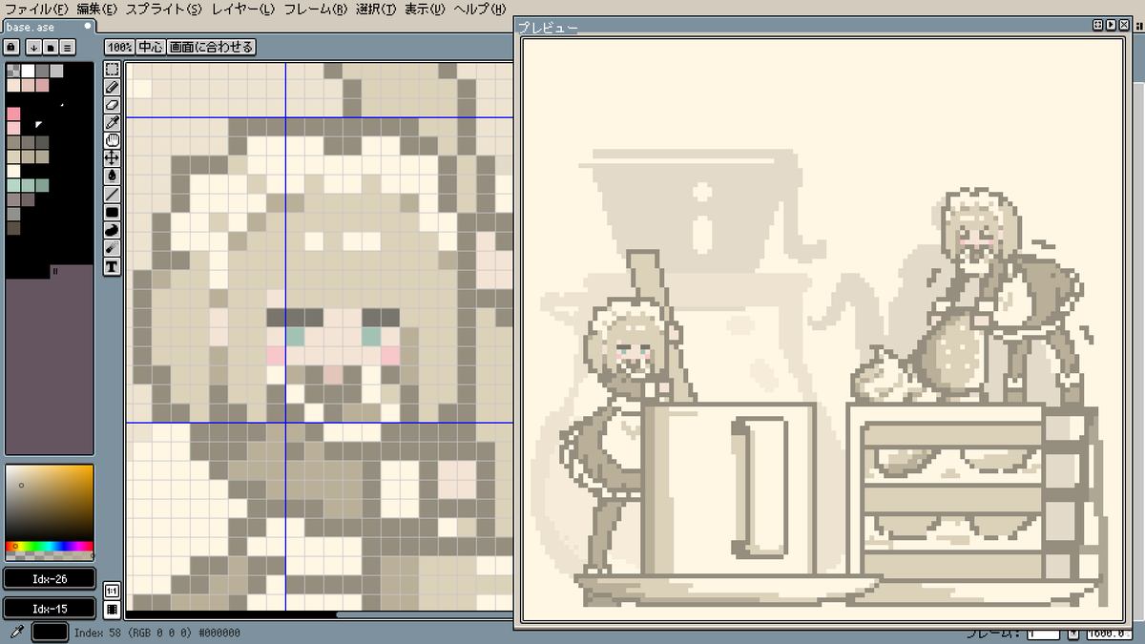Select the Hand tool
This screenshot has height=644, width=1145.
pyautogui.click(x=112, y=140)
